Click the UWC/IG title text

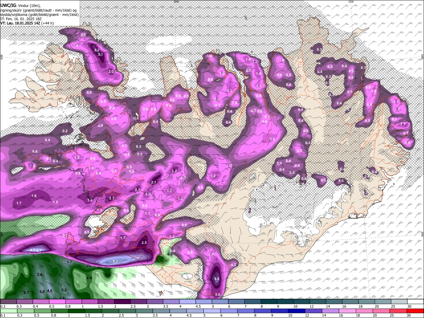point(8,6)
